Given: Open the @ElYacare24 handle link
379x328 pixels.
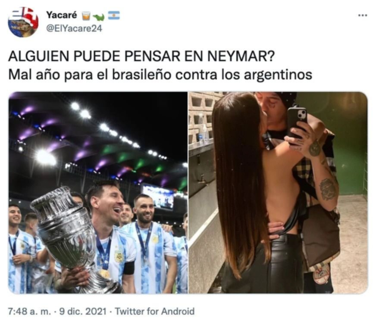Looking at the screenshot, I should [x=74, y=29].
